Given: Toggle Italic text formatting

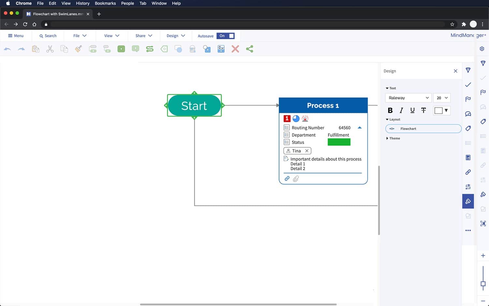Looking at the screenshot, I should [401, 110].
